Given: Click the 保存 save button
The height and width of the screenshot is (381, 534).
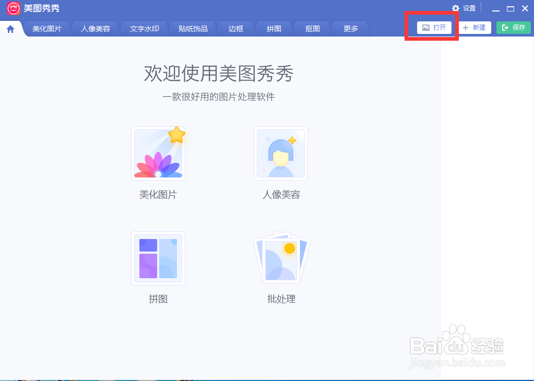Looking at the screenshot, I should pos(513,27).
